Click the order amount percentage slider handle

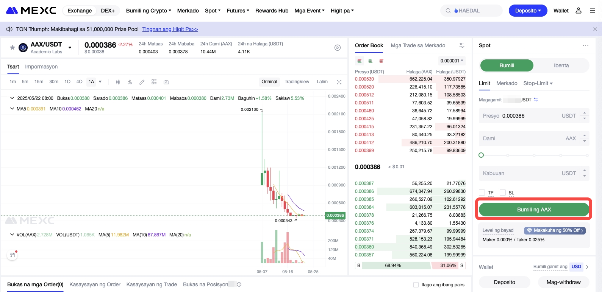point(481,155)
